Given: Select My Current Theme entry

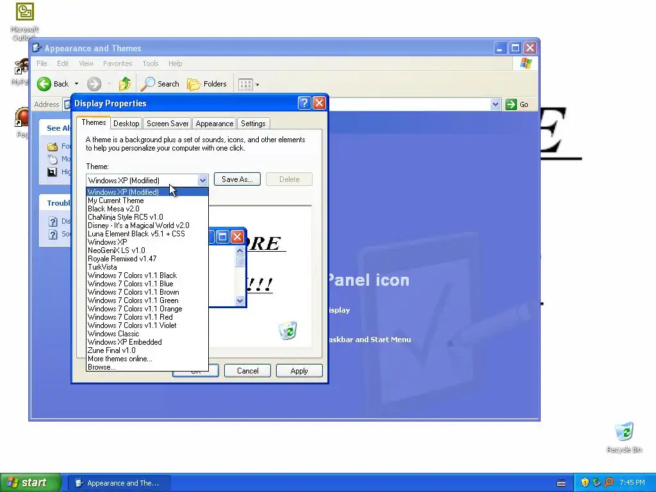Looking at the screenshot, I should coord(147,201).
